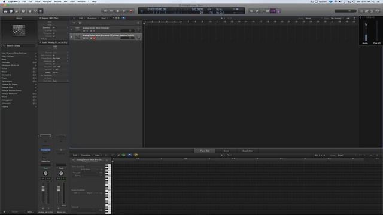
Task: Mute the Analog Dream Work (Original) track
Action: pos(84,31)
